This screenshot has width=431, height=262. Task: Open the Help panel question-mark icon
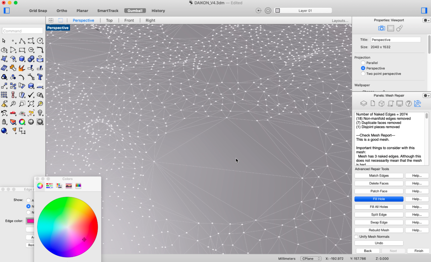(408, 104)
